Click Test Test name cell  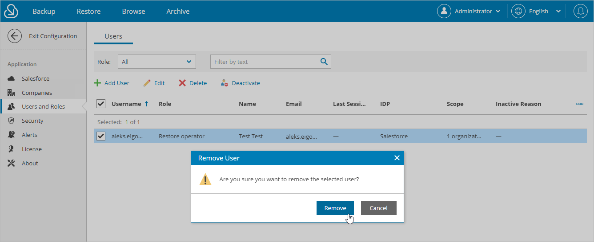tap(251, 136)
